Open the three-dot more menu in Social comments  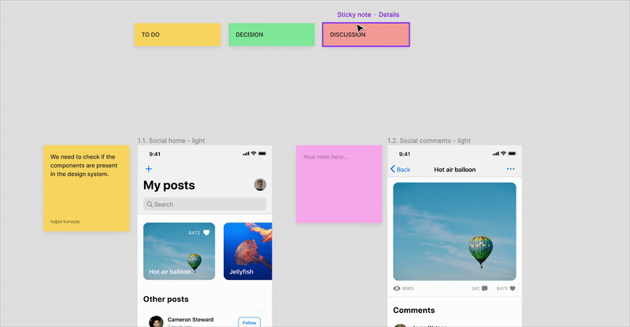click(510, 169)
